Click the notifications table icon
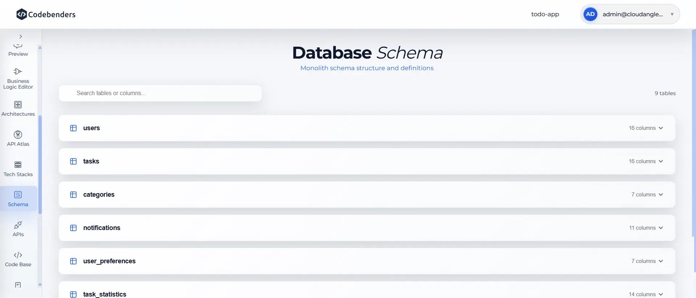 73,228
